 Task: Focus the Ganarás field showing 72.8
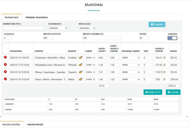172,38
